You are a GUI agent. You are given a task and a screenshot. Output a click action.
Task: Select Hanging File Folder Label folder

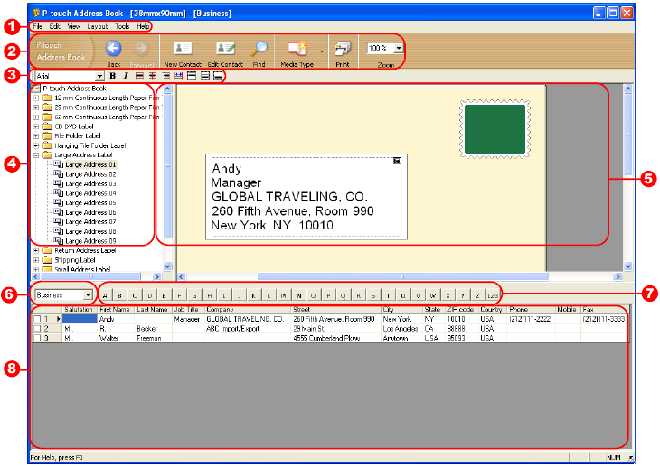pos(90,145)
